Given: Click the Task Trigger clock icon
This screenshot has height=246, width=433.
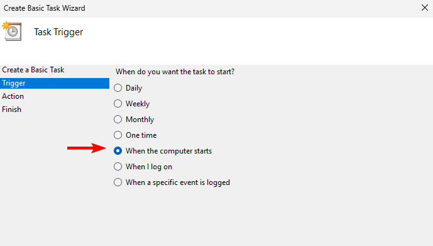Looking at the screenshot, I should click(12, 31).
